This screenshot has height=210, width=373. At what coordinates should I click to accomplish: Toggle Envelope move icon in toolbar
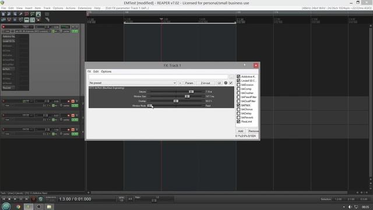[21, 20]
